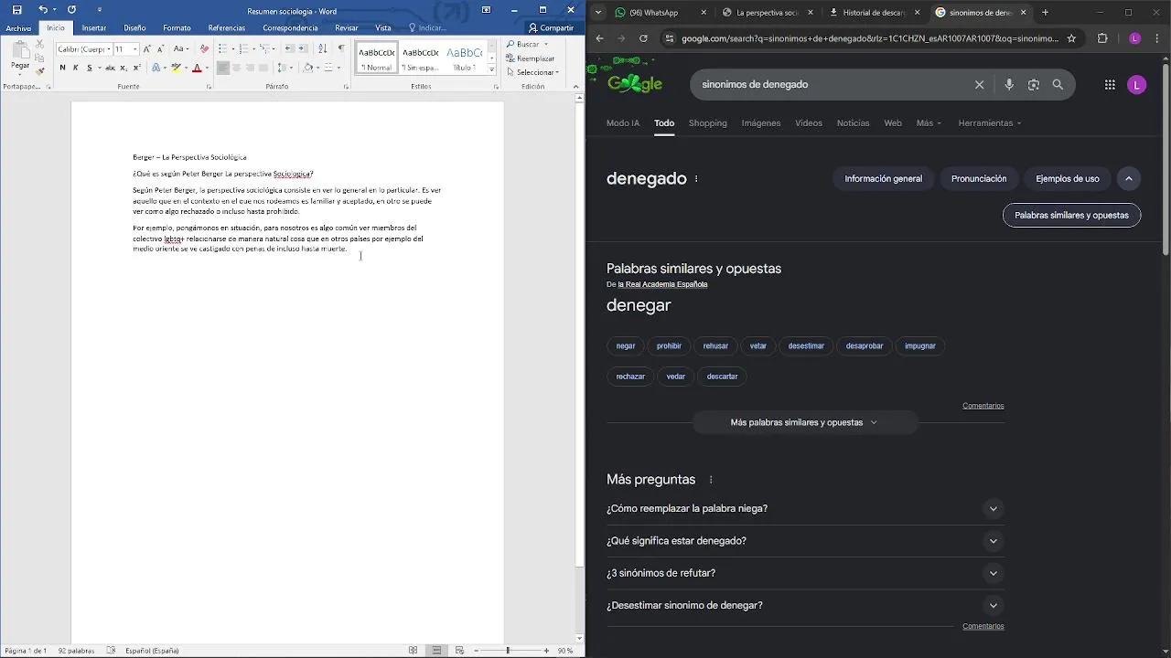The width and height of the screenshot is (1171, 658).
Task: Clear all formatting with the eraser icon
Action: point(204,48)
